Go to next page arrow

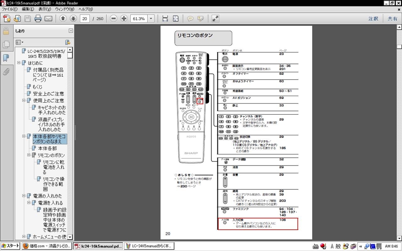click(x=73, y=18)
